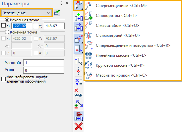Click the X Y coordinates list icon

pos(79,82)
